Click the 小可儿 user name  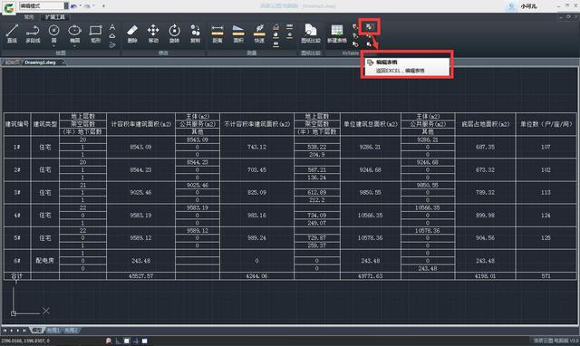[528, 6]
